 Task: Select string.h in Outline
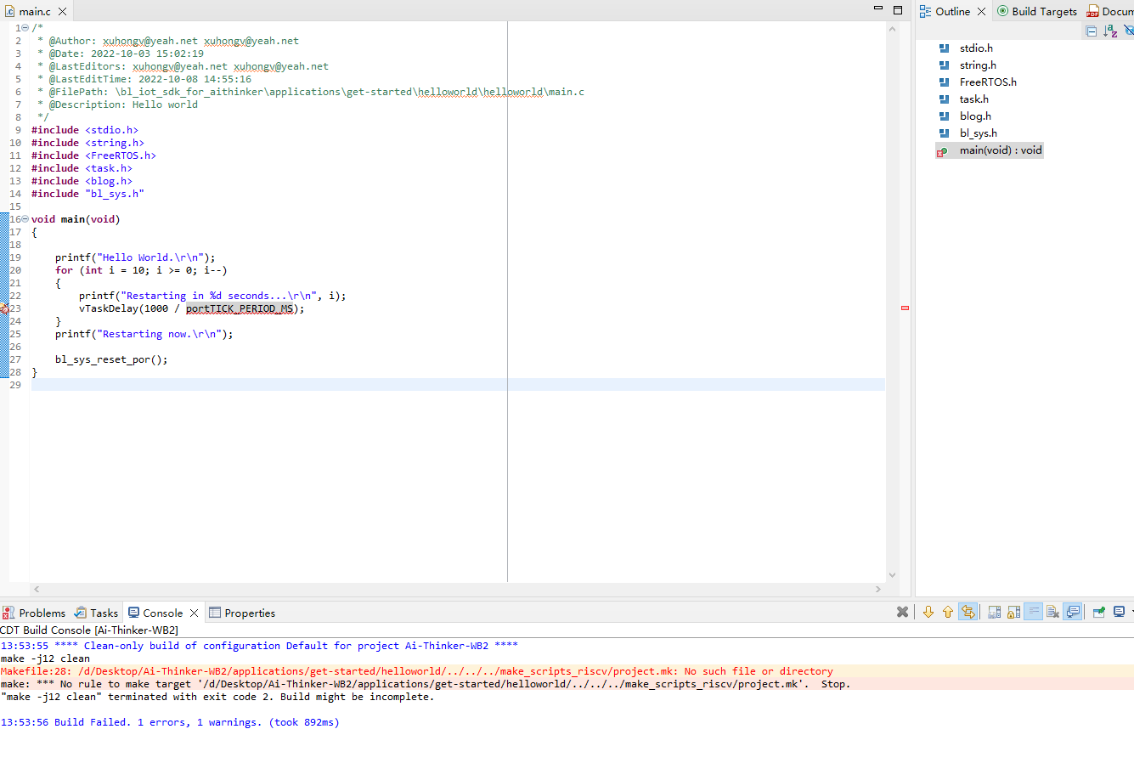[x=978, y=65]
